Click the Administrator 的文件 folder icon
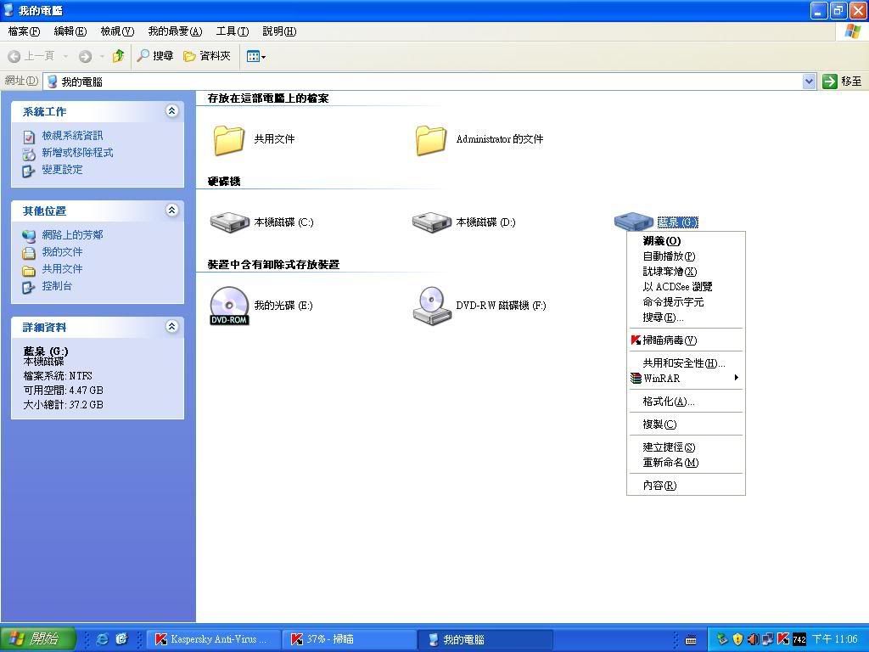The image size is (869, 652). [431, 139]
